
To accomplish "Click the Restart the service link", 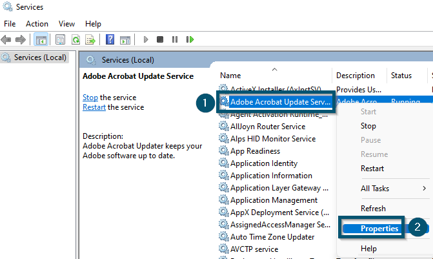I will [x=94, y=107].
